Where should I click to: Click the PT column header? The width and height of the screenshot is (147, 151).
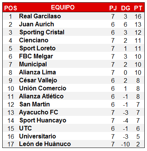138,8
